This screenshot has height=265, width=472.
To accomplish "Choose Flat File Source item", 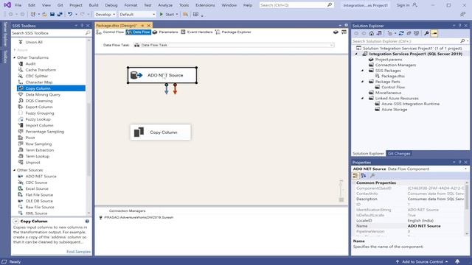I will click(39, 194).
